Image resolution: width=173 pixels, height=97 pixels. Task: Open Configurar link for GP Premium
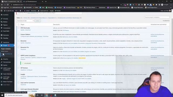coord(29,70)
